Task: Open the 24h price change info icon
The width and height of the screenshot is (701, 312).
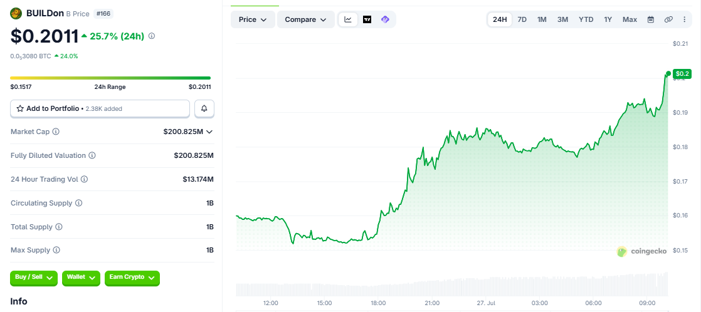Action: point(152,36)
